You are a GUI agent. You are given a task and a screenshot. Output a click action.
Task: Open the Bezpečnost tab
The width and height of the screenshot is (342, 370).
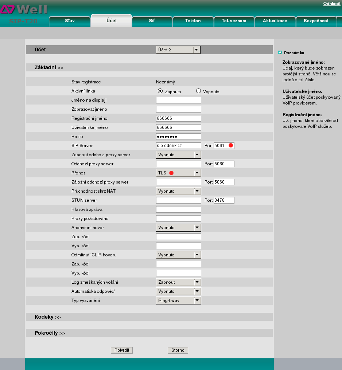316,21
